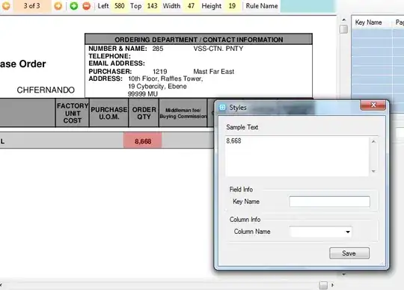404x290 pixels.
Task: Click inside the Sample Text box
Action: click(297, 156)
